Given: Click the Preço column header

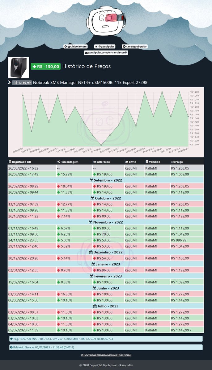Looking at the screenshot, I should tap(187, 162).
